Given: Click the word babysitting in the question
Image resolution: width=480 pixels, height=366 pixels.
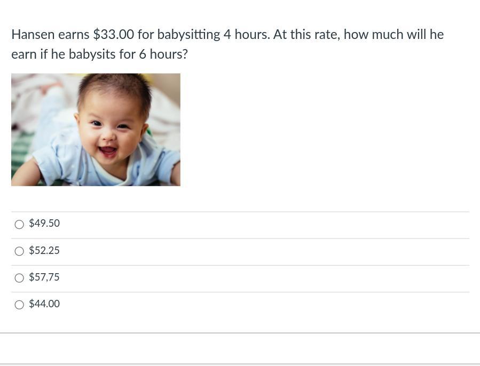Looking at the screenshot, I should 188,35.
